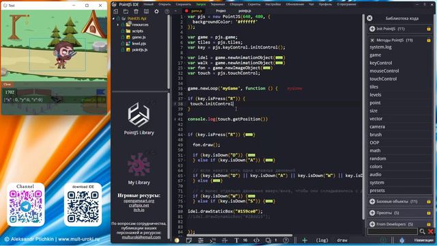Click the copy squares icon in bottom bar
The width and height of the screenshot is (437, 246).
268,240
